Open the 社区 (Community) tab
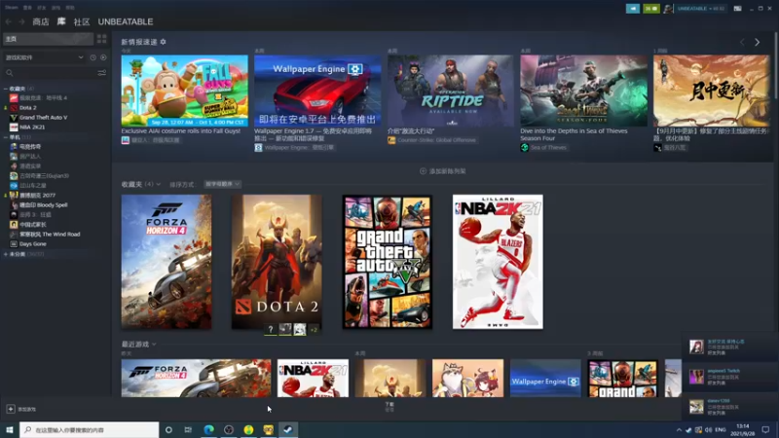779x438 pixels. 82,21
